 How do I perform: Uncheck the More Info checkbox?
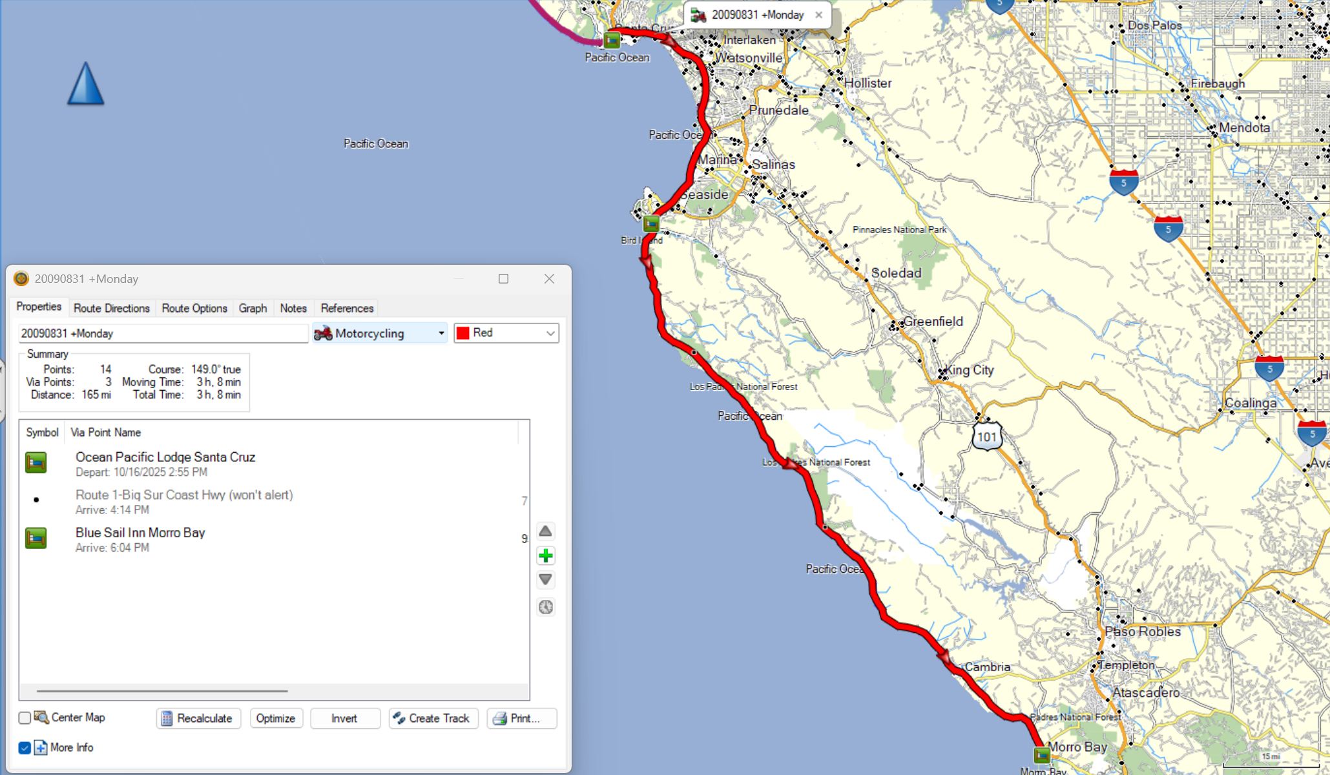click(25, 748)
